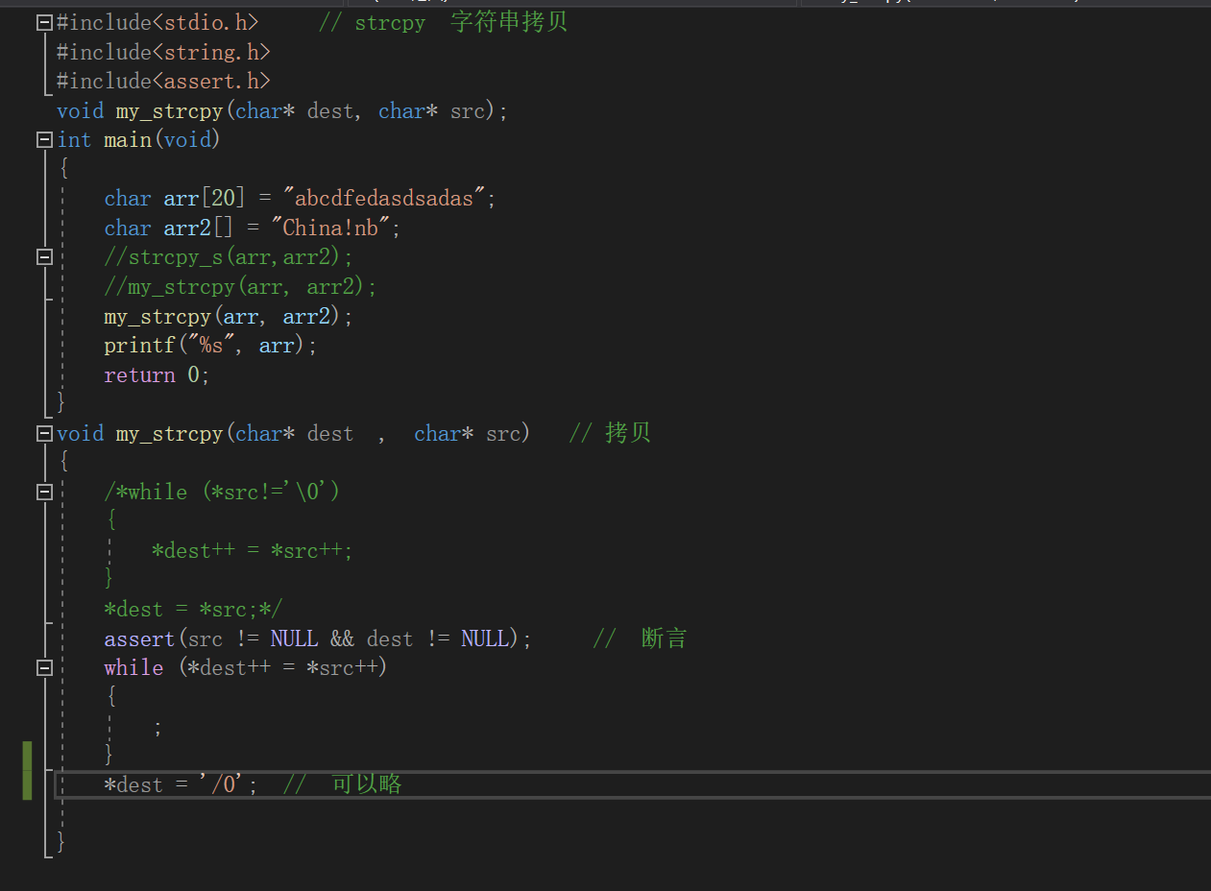1211x891 pixels.
Task: Click the comment // 拷贝
Action: pos(610,433)
